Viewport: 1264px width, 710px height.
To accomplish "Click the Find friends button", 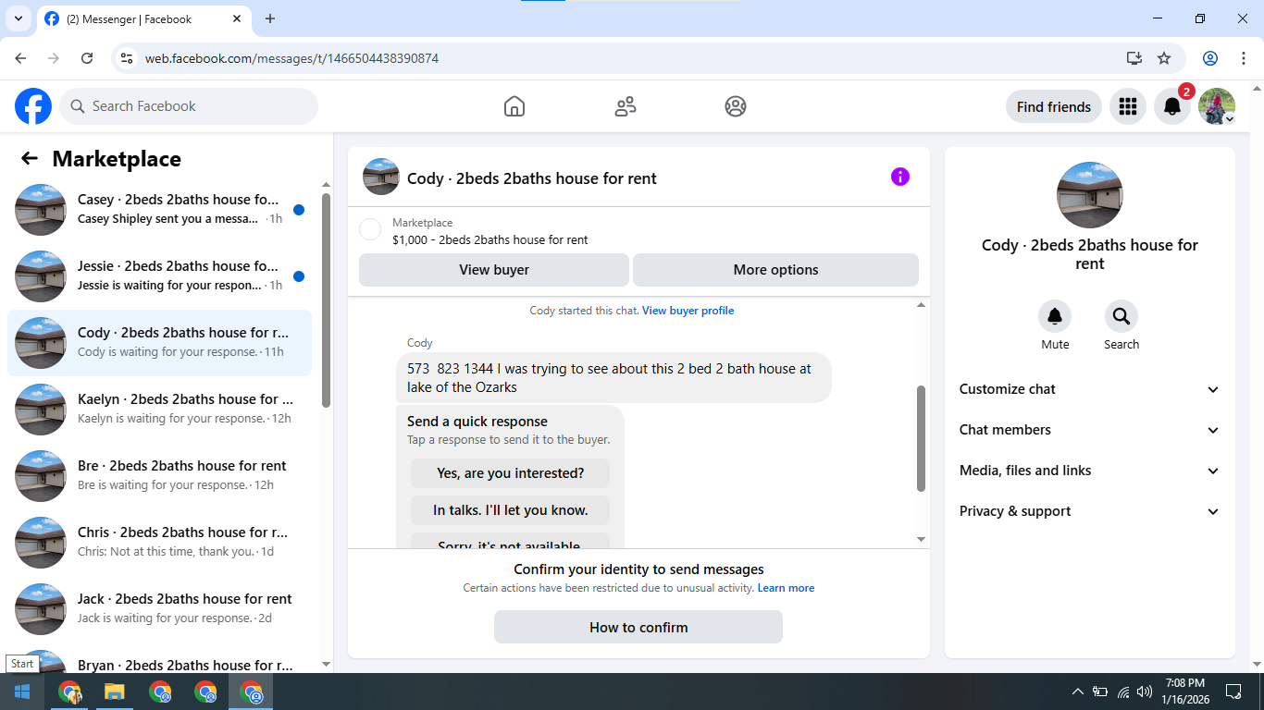I will click(1054, 106).
